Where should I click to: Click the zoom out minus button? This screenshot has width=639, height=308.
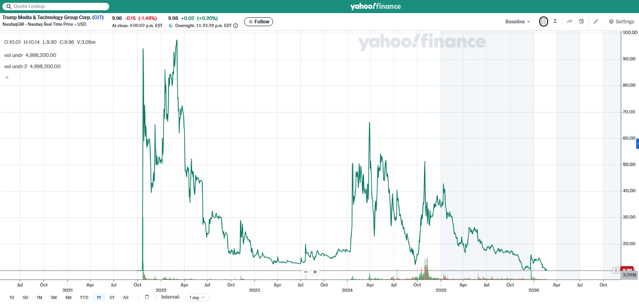coord(306,272)
